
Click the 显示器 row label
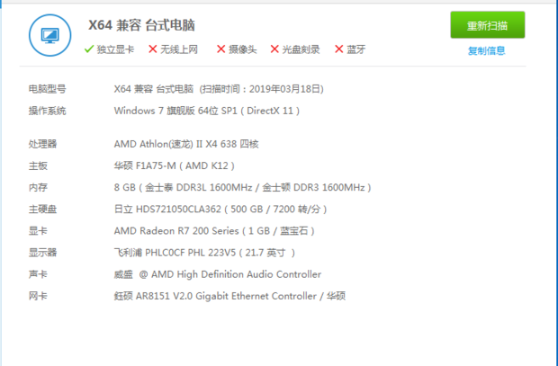(42, 253)
